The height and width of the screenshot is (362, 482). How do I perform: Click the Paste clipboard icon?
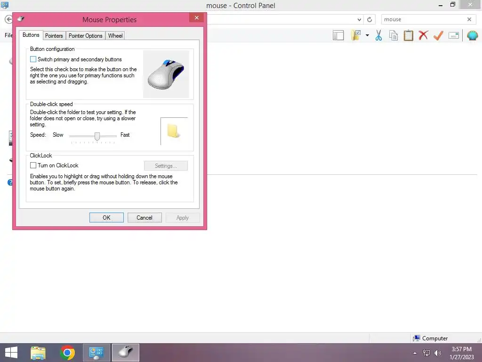408,35
